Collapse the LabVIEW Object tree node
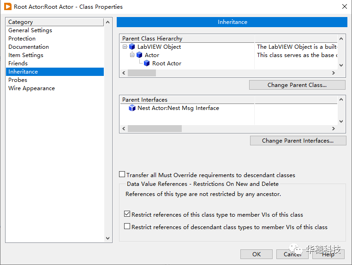352x265 pixels. click(x=125, y=47)
